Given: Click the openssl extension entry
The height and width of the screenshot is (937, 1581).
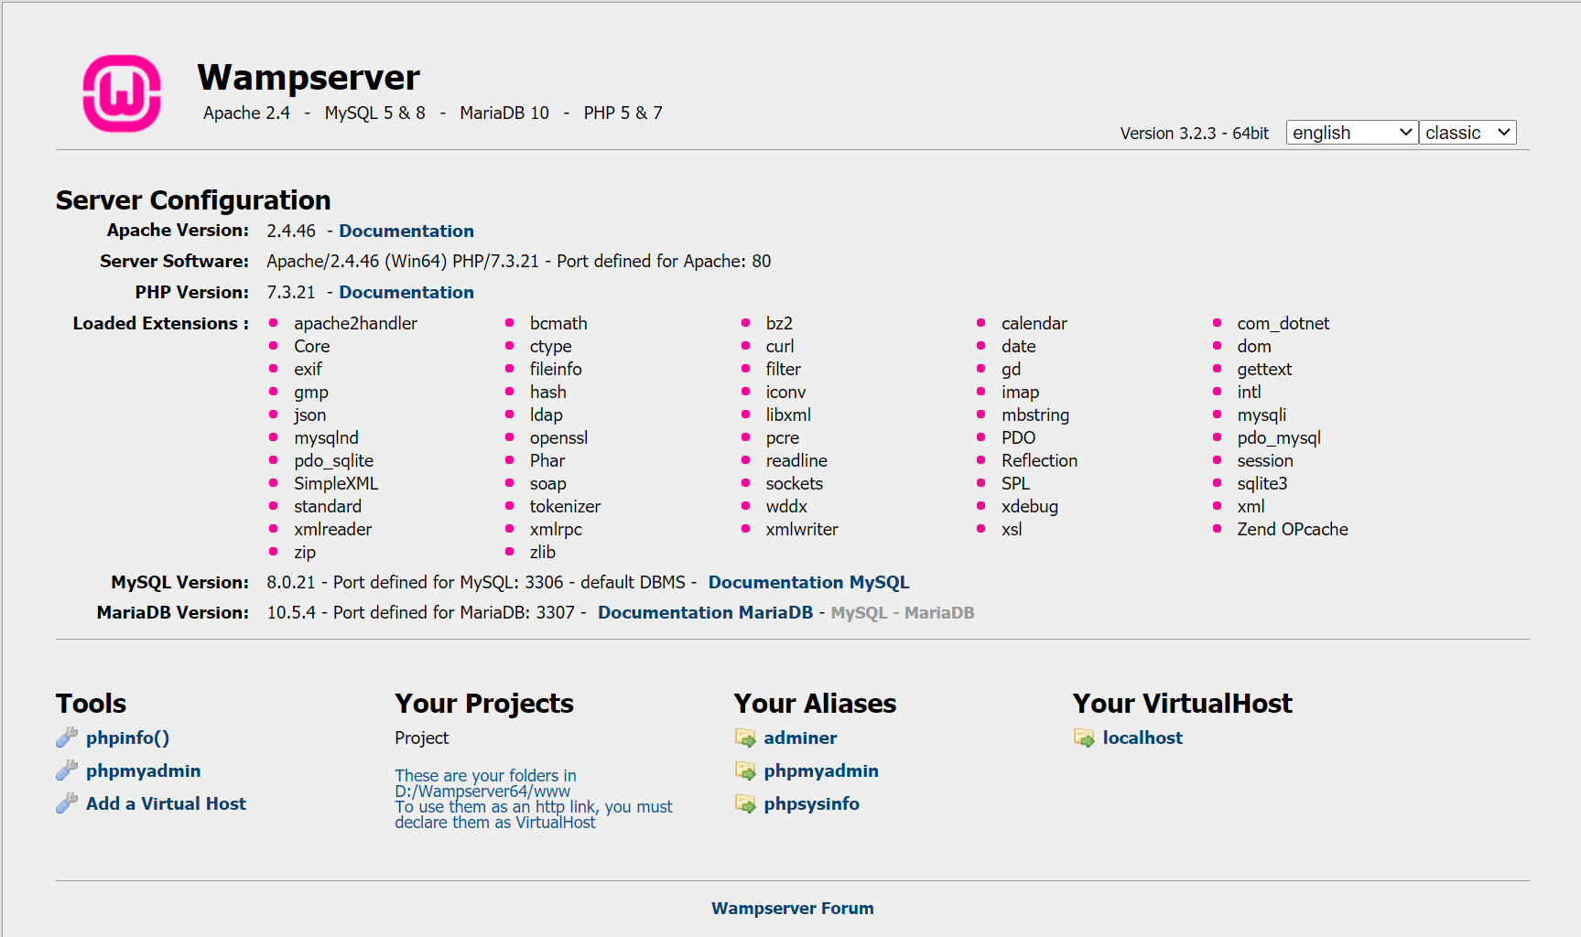Looking at the screenshot, I should (x=558, y=437).
